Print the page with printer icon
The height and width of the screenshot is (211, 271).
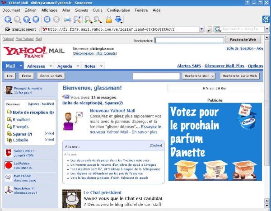pos(67,19)
